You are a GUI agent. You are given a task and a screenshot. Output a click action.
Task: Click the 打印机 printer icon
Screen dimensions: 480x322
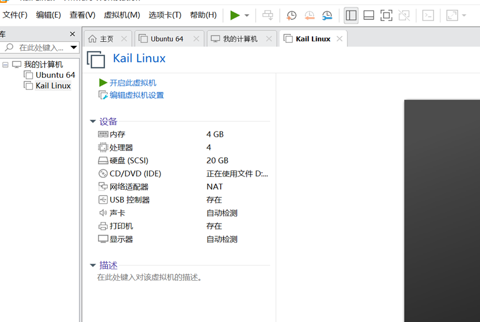click(103, 226)
